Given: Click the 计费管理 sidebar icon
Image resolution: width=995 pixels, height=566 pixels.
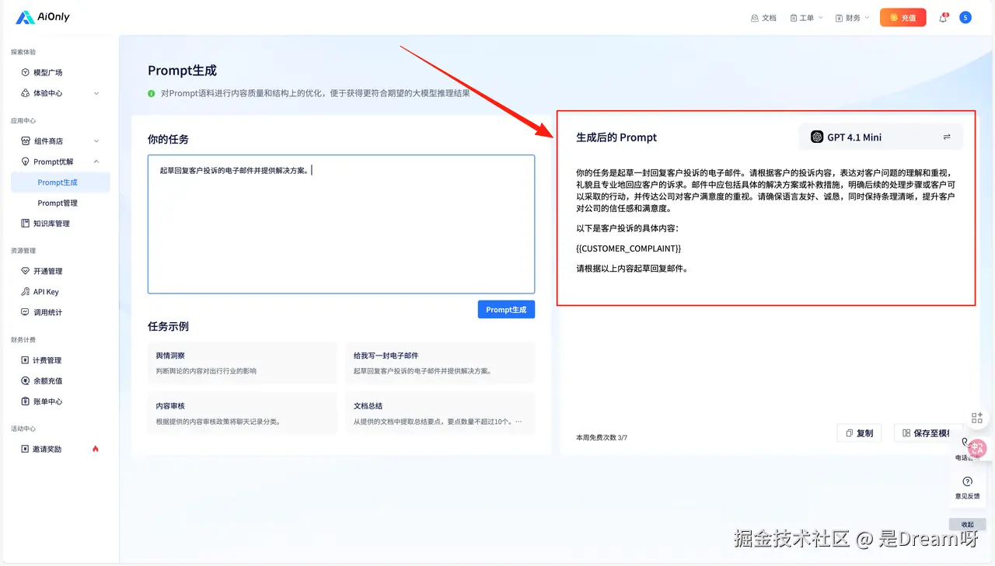Looking at the screenshot, I should coord(26,360).
